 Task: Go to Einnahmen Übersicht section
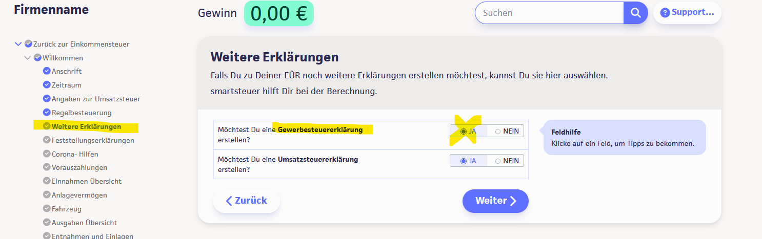click(x=87, y=181)
